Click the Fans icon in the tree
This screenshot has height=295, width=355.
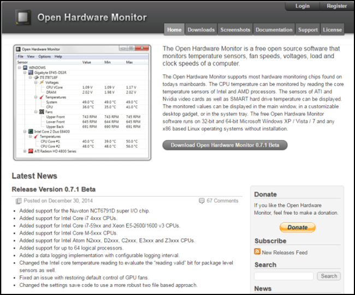[x=42, y=112]
